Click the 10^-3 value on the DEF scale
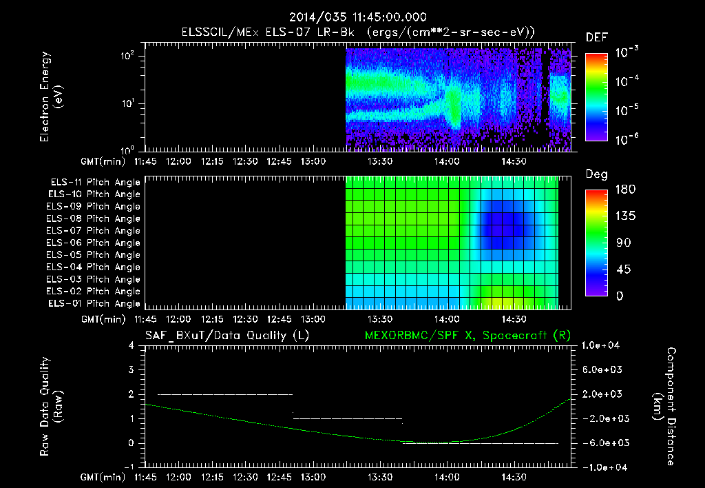 tap(627, 51)
